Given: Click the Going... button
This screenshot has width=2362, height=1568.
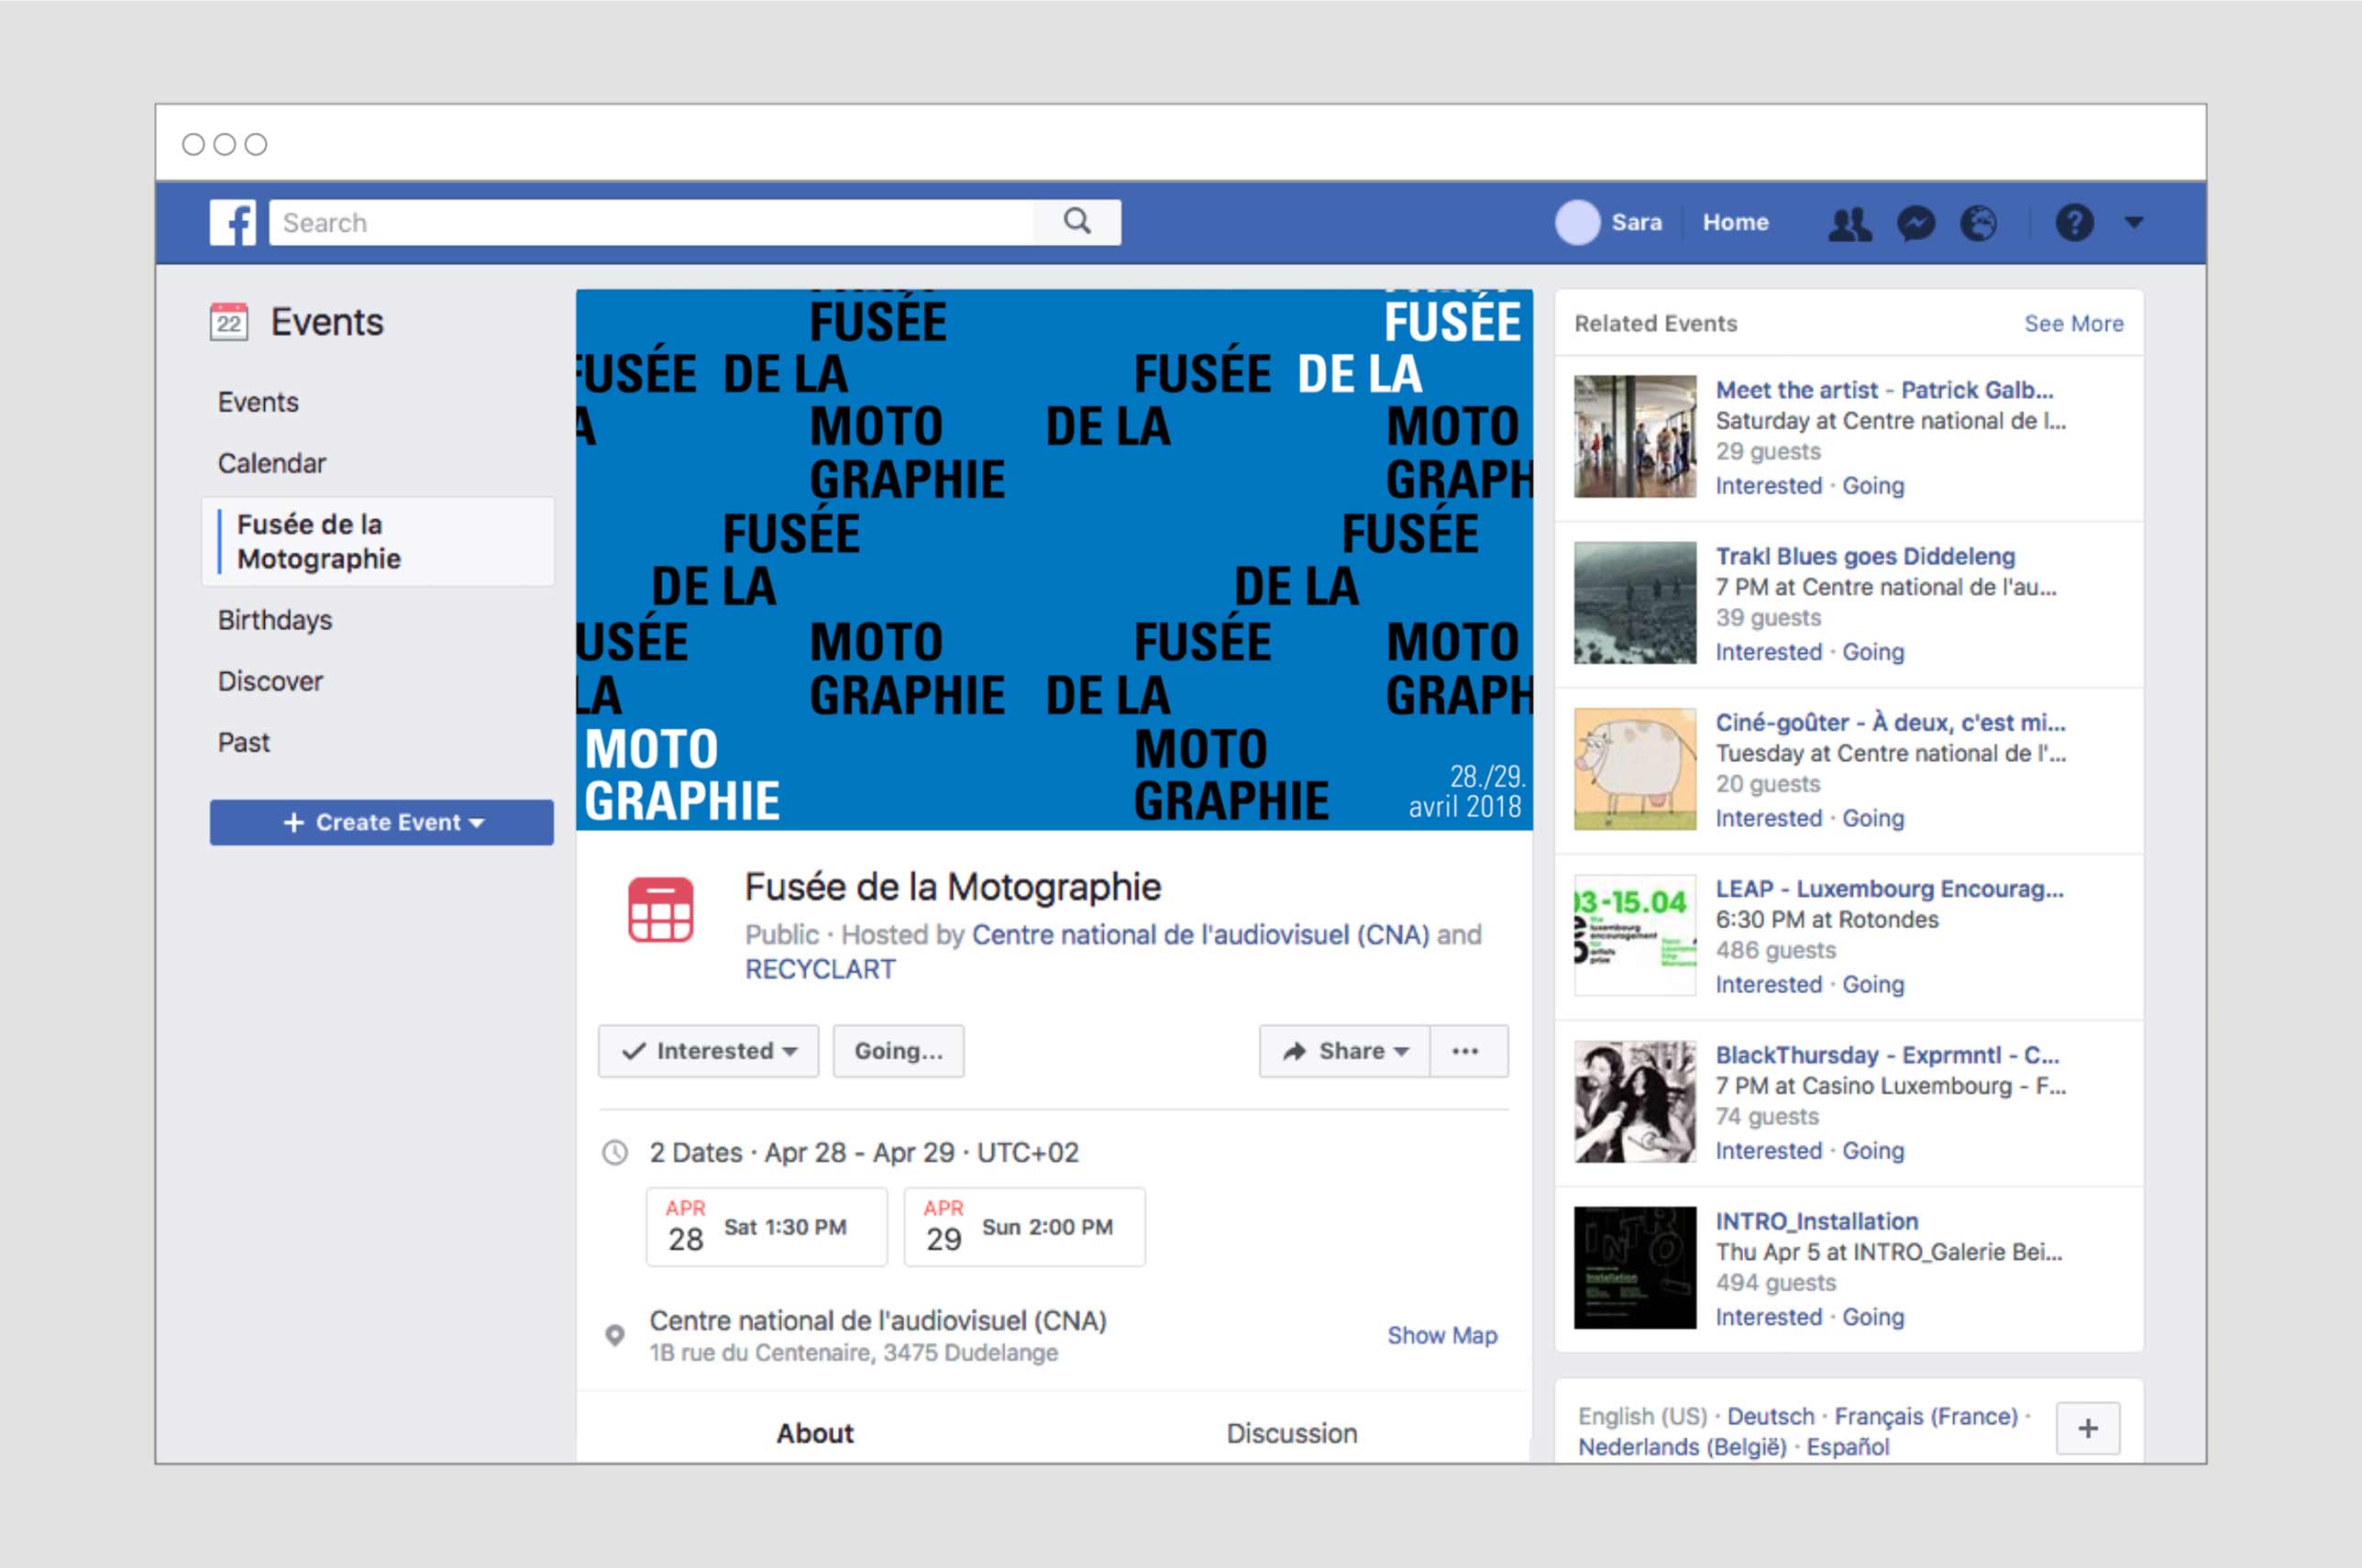Looking at the screenshot, I should 898,1051.
